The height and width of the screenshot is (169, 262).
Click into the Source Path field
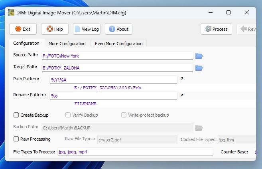pos(117,56)
